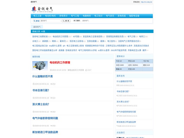Viewport: 184px width, 138px height.
Task: Open 开路电压怎么算 link
Action: tap(134, 50)
